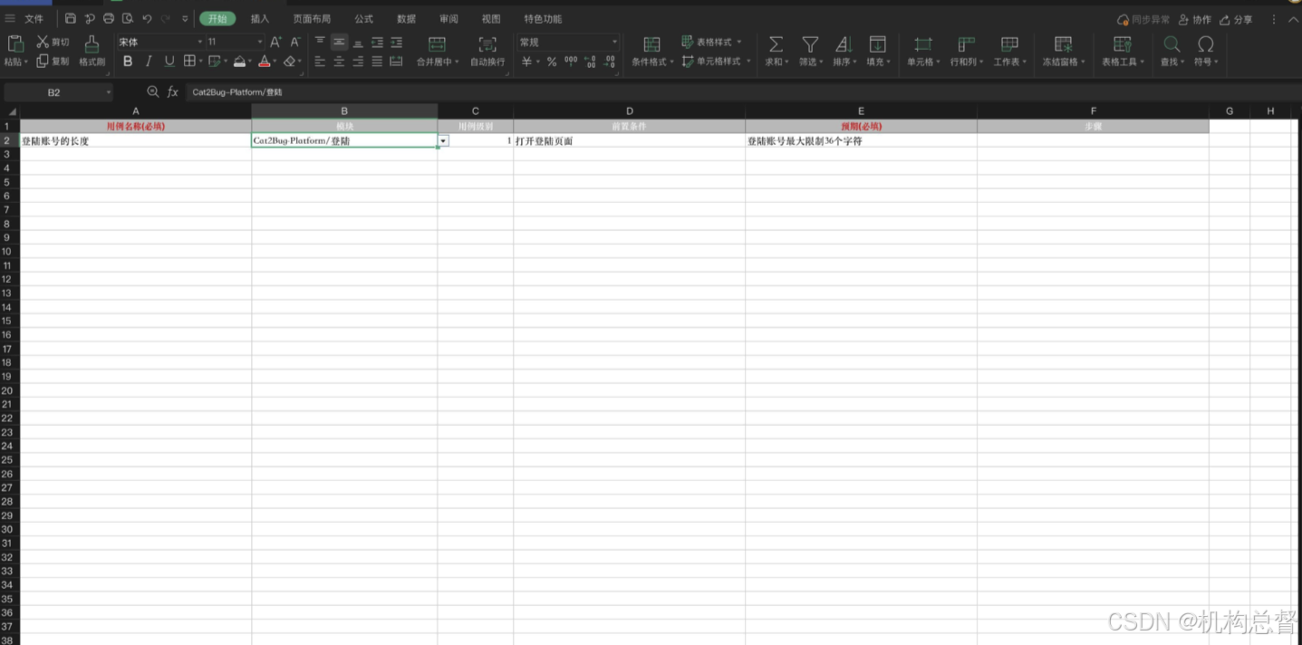Open cell B2 validation dropdown arrow
Viewport: 1302px width, 645px height.
443,141
